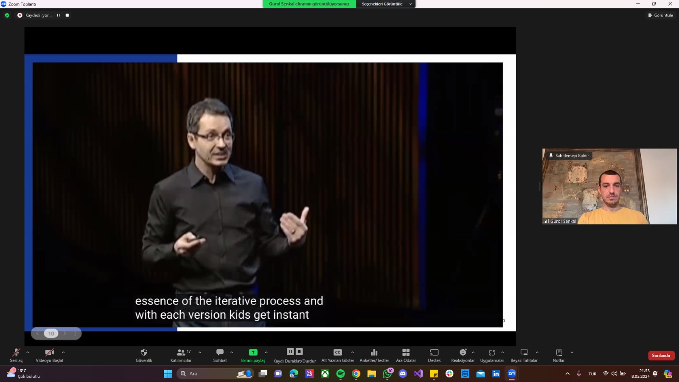Open Spotify from the Windows taskbar
The width and height of the screenshot is (679, 382).
click(x=340, y=374)
